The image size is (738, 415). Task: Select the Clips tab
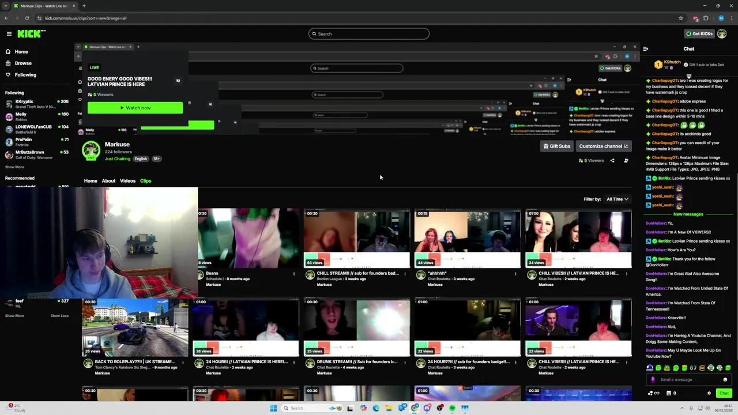145,181
